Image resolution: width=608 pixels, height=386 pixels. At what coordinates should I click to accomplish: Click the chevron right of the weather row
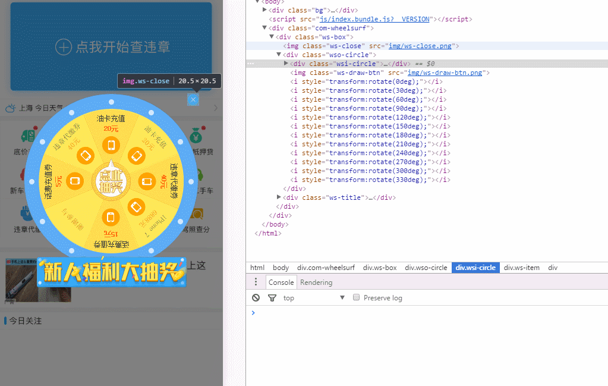pyautogui.click(x=216, y=108)
